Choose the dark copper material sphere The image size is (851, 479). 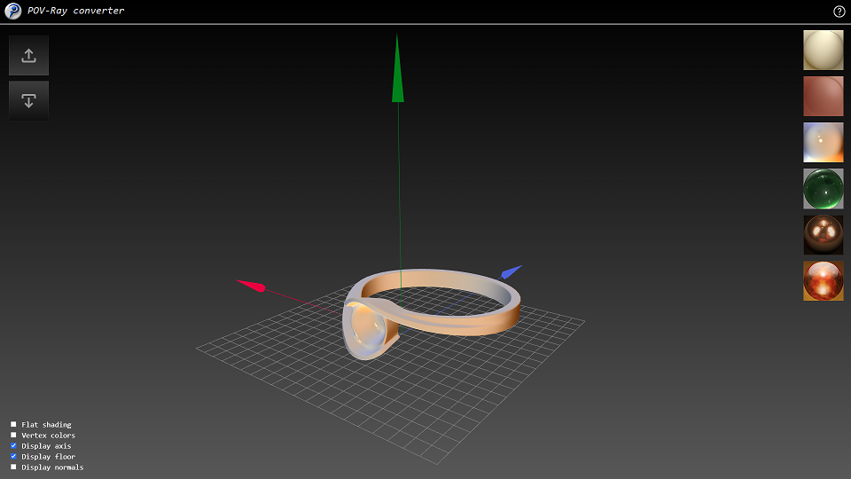[823, 235]
